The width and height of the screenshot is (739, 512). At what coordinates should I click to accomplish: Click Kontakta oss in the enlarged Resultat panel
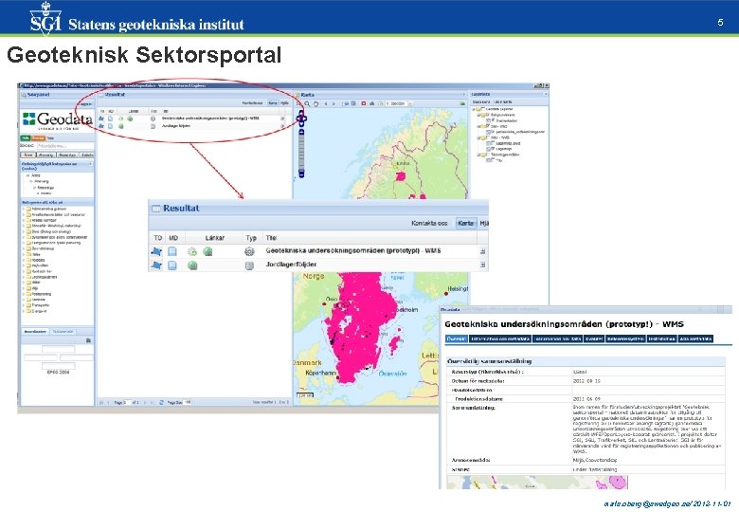click(429, 223)
